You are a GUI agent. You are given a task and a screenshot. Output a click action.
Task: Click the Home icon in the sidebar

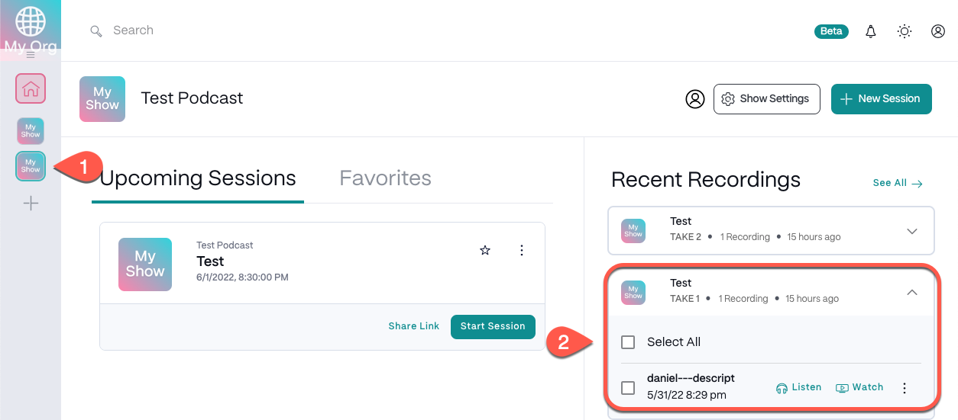pyautogui.click(x=31, y=89)
